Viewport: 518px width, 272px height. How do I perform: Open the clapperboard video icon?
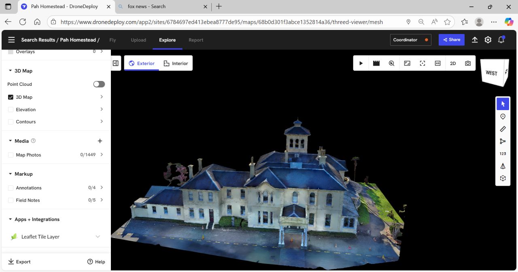click(376, 63)
